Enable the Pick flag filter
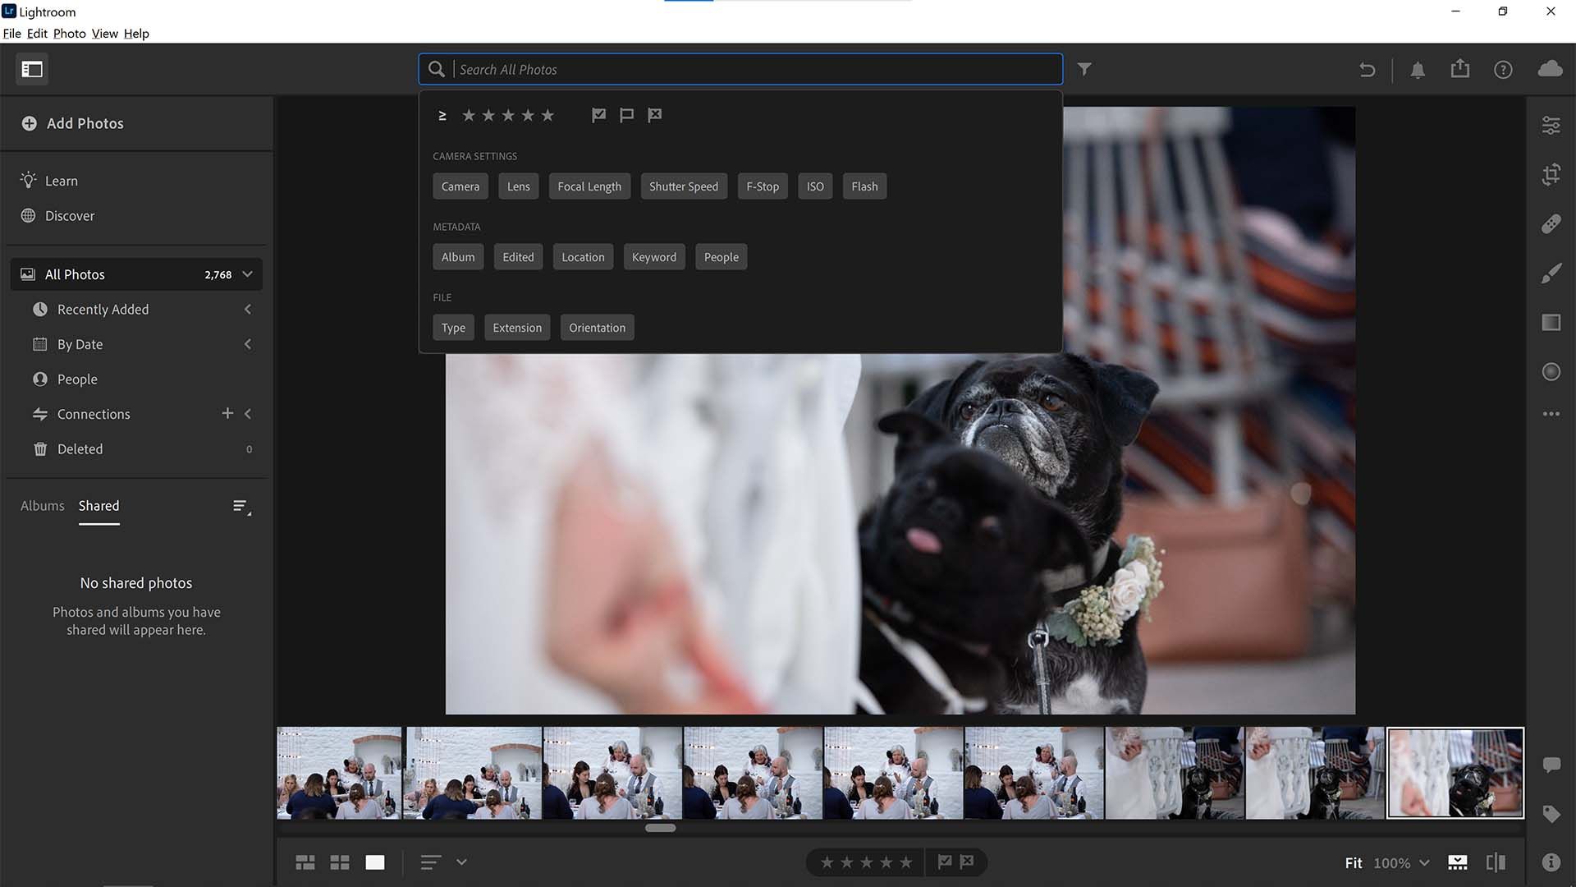This screenshot has height=887, width=1576. click(x=598, y=115)
